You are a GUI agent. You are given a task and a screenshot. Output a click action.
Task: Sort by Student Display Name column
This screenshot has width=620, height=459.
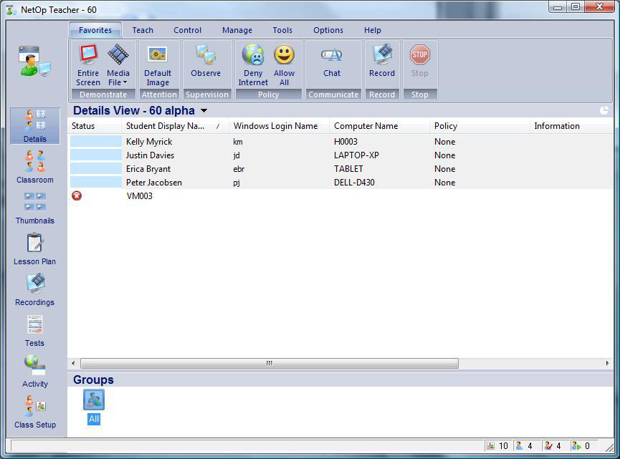tap(175, 126)
